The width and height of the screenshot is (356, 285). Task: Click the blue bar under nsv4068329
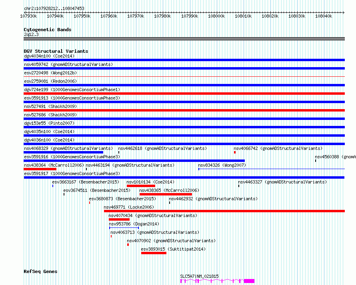coord(63,152)
